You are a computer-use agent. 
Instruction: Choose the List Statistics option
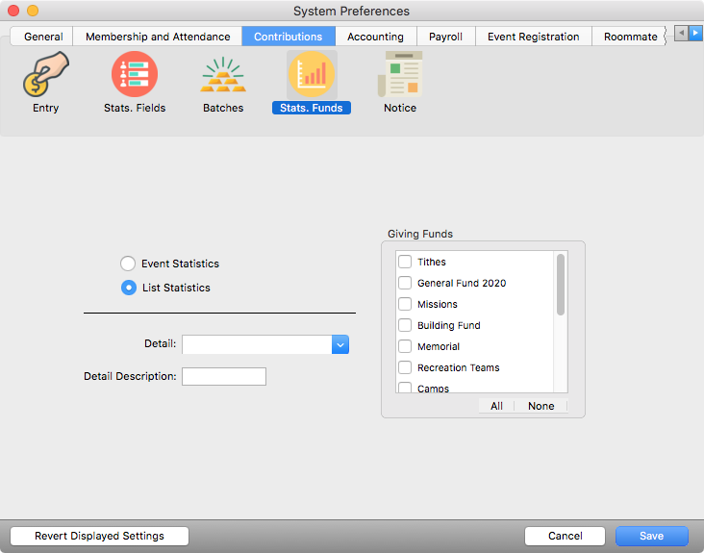(128, 288)
